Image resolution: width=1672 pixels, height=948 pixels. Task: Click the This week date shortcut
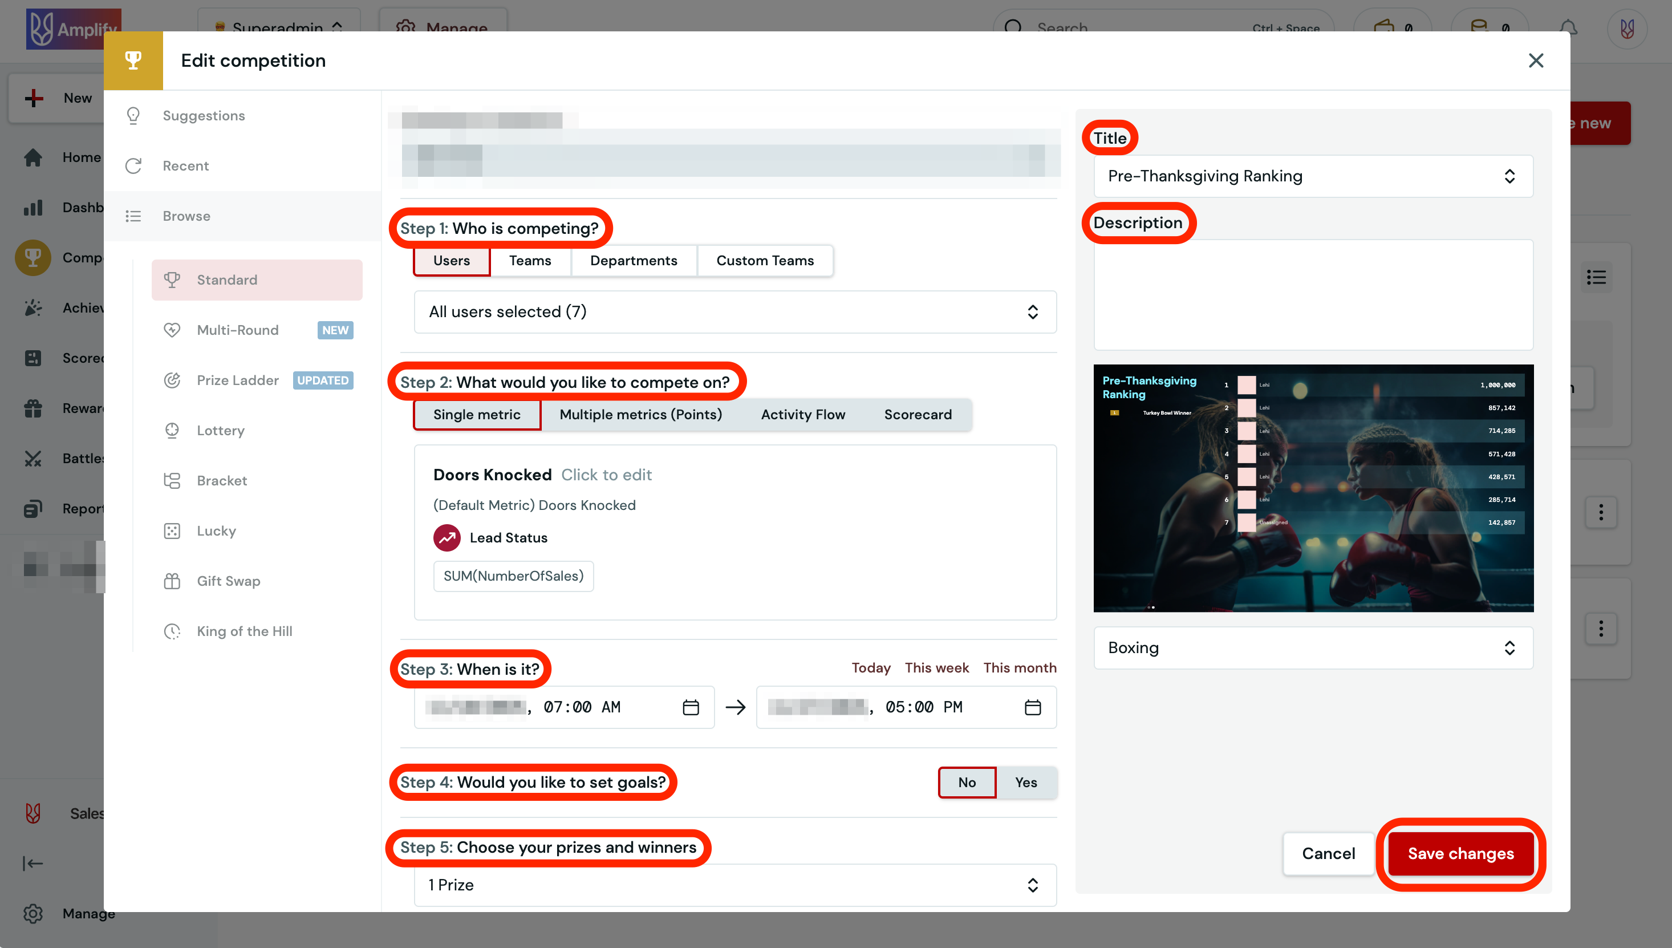pos(936,667)
